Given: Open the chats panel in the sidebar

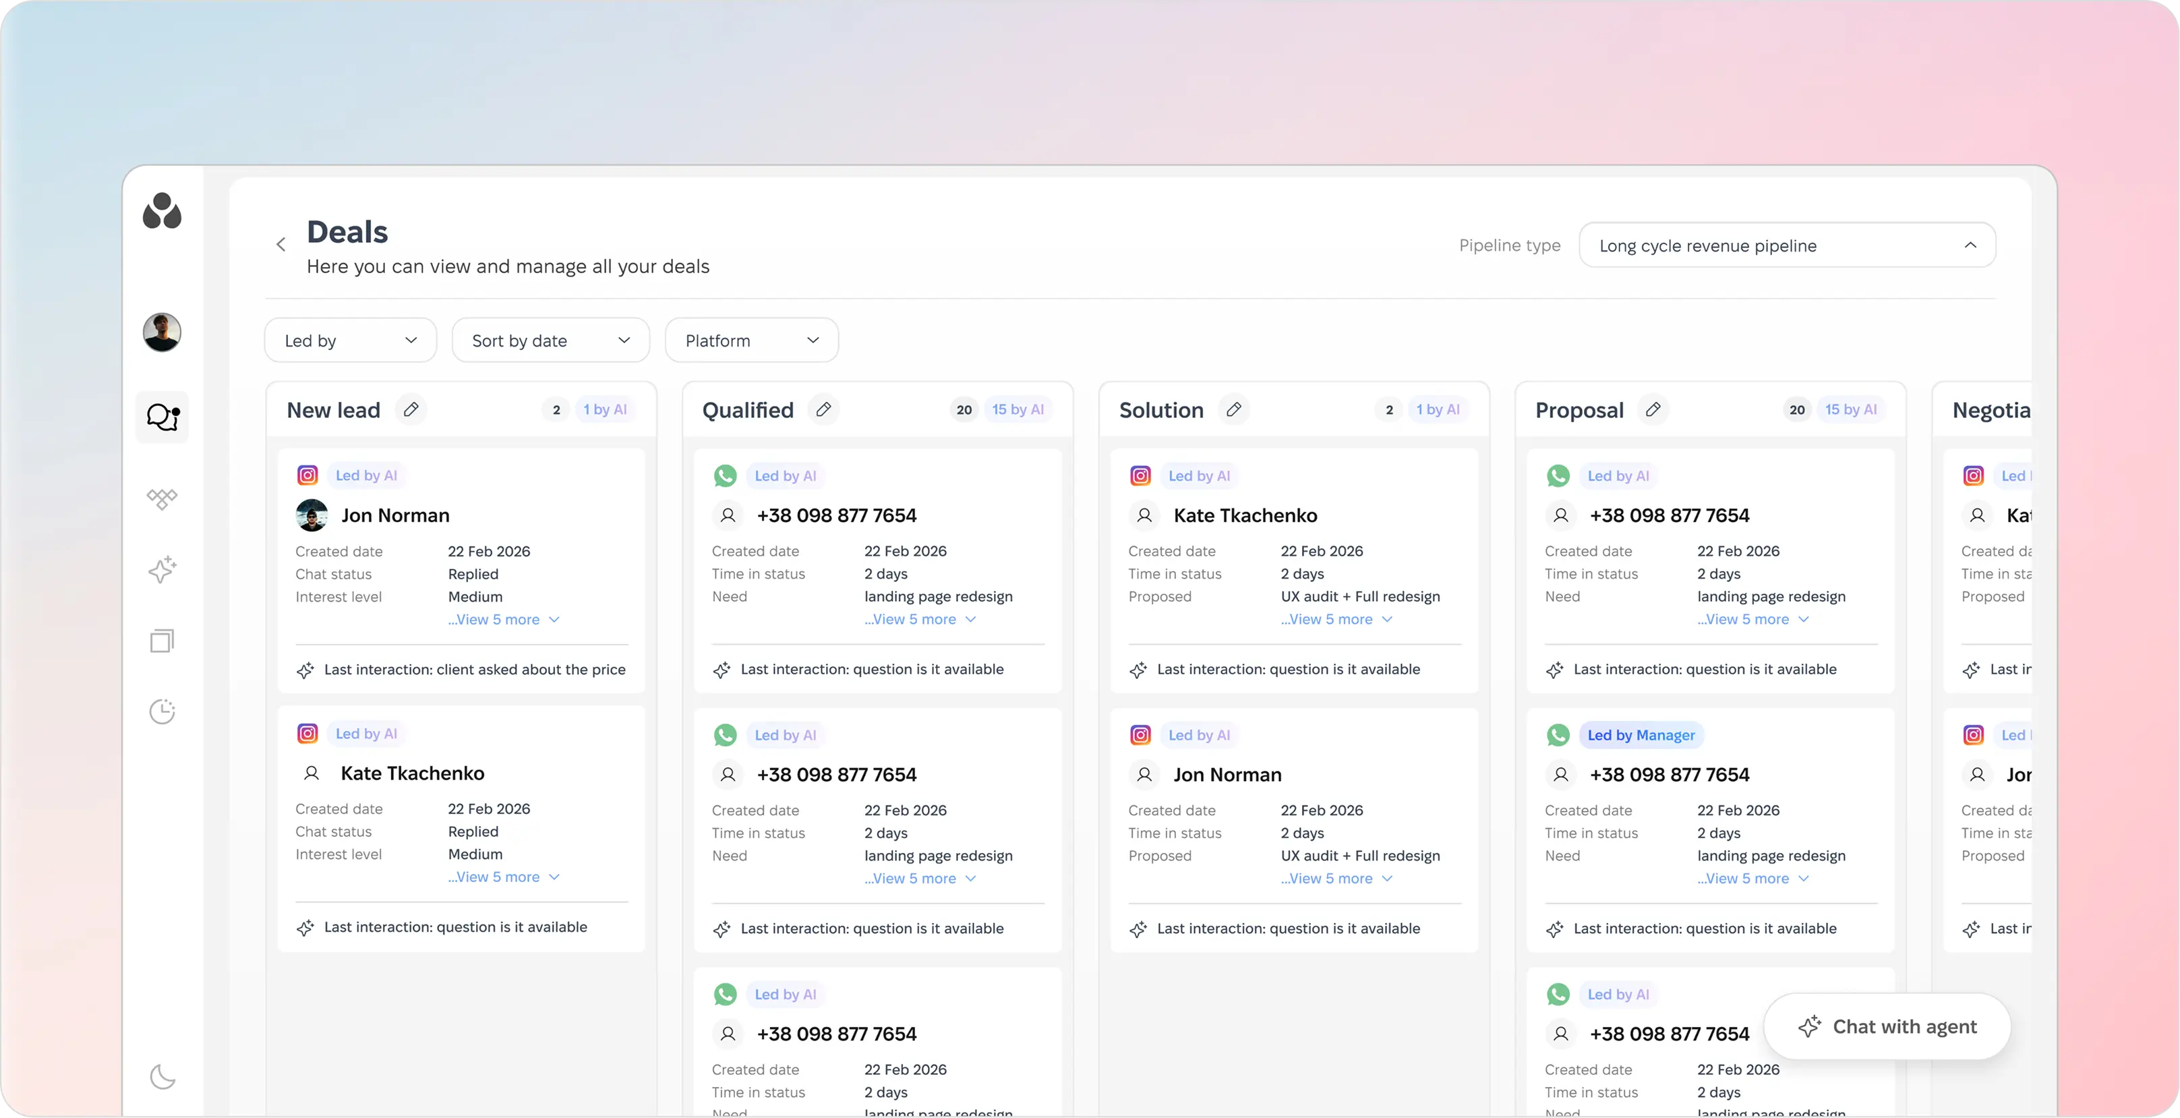Looking at the screenshot, I should pyautogui.click(x=162, y=417).
